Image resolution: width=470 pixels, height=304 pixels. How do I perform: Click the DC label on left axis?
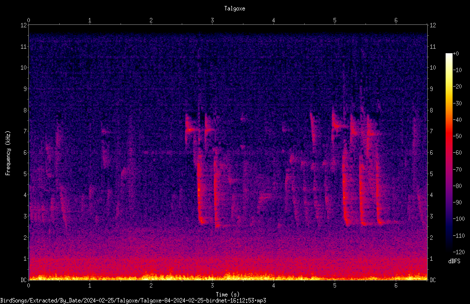coord(23,280)
